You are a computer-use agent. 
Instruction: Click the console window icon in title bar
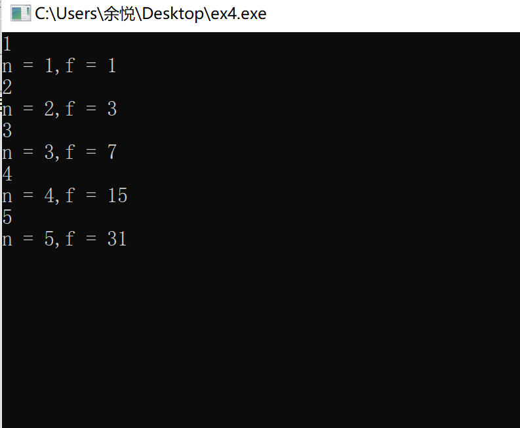(20, 14)
